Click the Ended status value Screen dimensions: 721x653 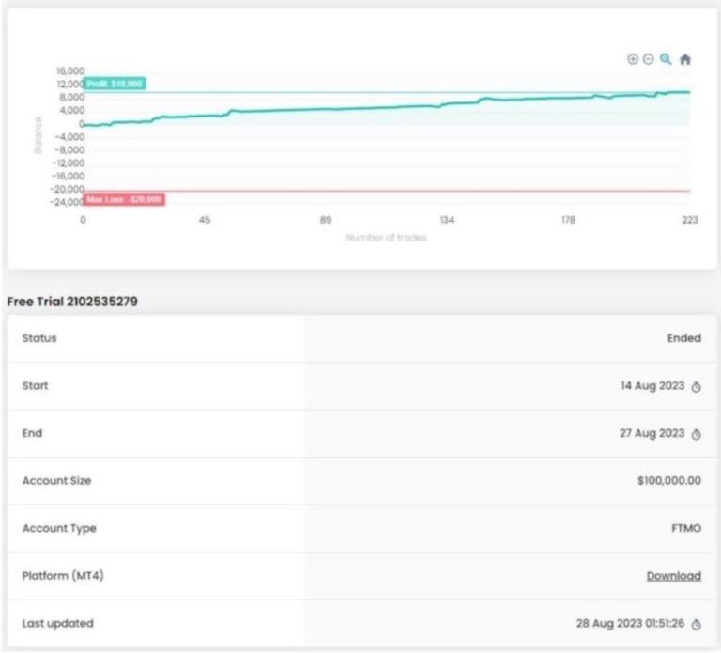point(683,338)
